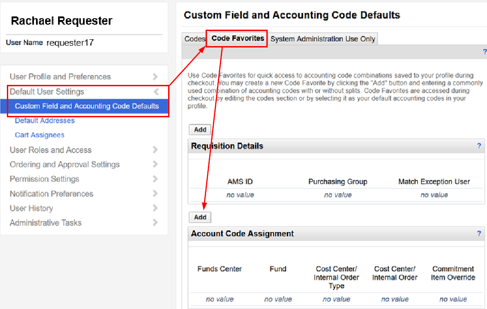This screenshot has width=487, height=309.
Task: Open help icon for Requisition Details
Action: (479, 146)
